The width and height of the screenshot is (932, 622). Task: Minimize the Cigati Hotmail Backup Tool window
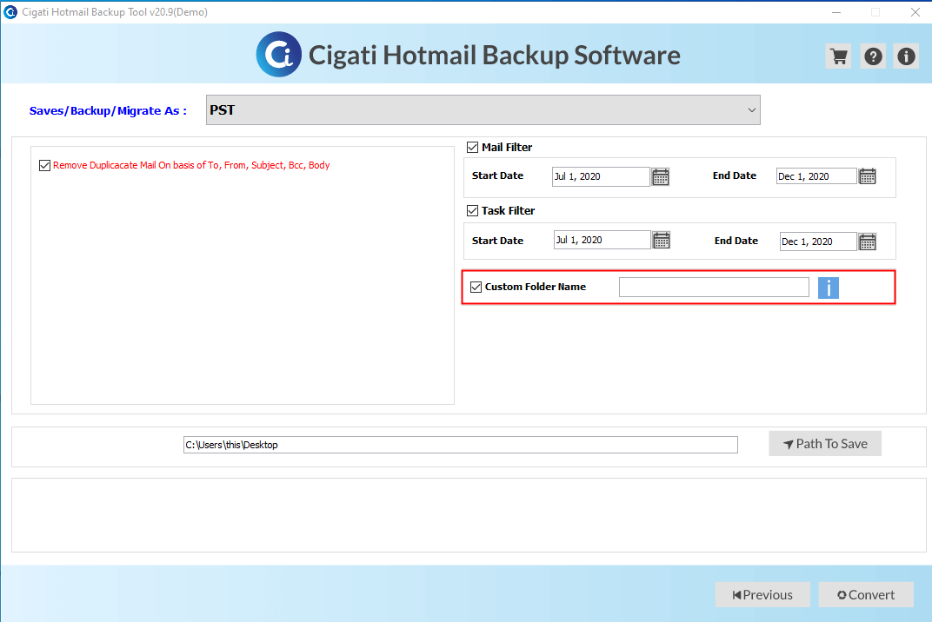pyautogui.click(x=836, y=12)
